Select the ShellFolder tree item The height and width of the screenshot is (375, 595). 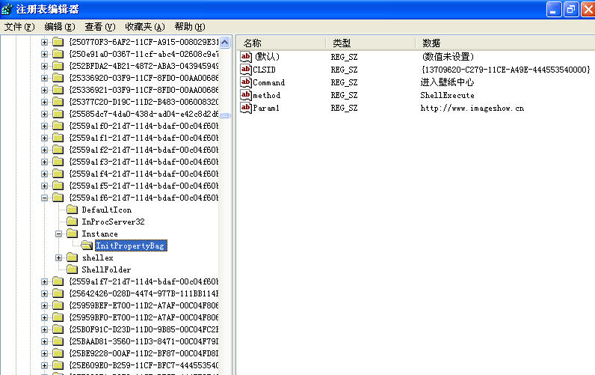click(106, 269)
